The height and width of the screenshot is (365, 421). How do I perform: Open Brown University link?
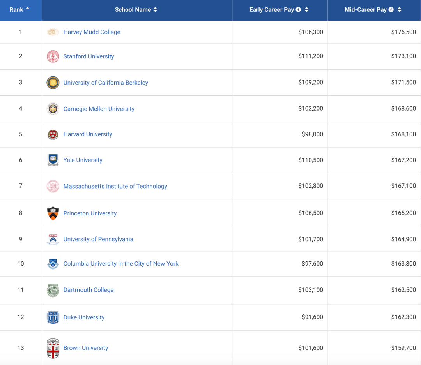pos(86,348)
